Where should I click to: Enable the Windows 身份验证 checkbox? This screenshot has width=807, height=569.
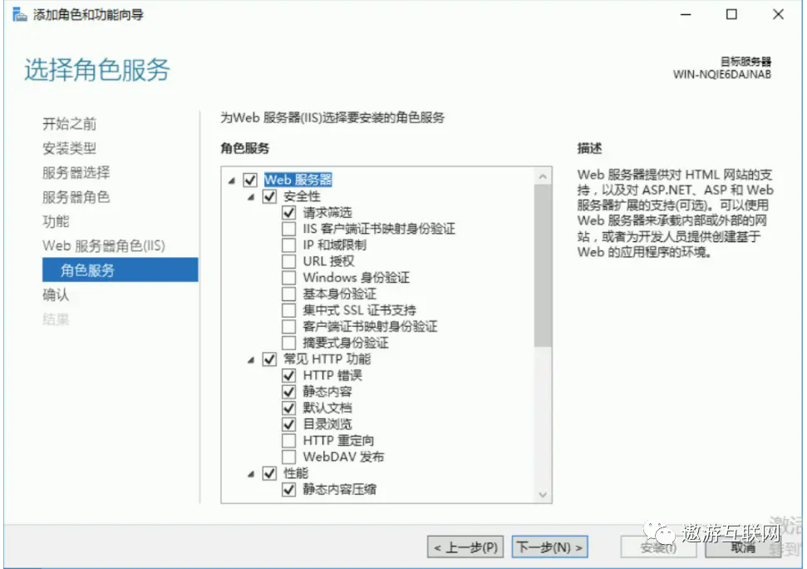(288, 277)
